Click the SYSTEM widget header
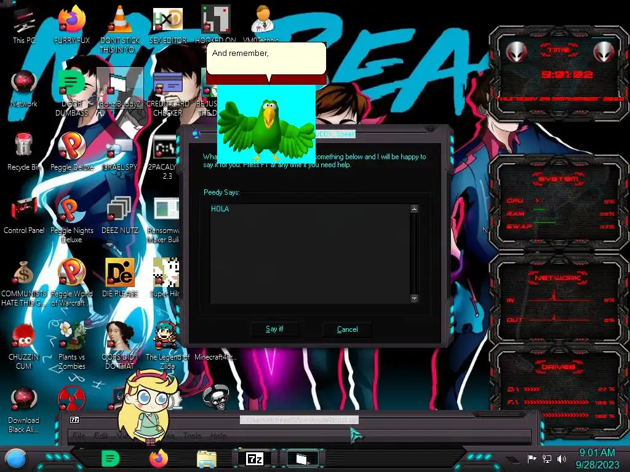Screen dimensions: 630x472 pyautogui.click(x=558, y=179)
